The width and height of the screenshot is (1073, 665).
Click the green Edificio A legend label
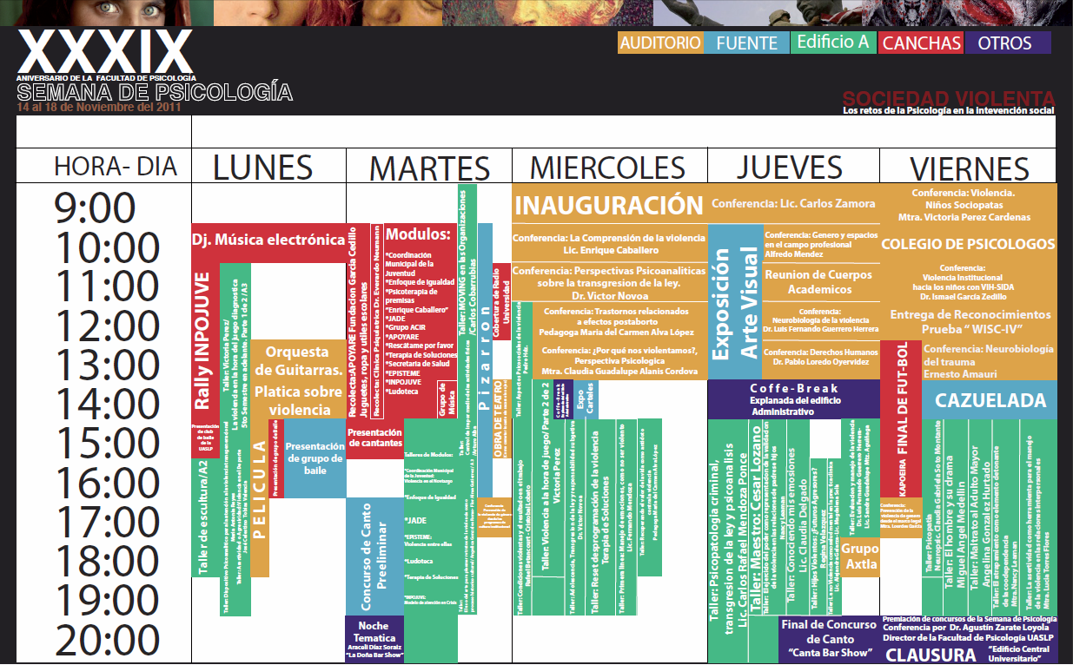coord(833,42)
